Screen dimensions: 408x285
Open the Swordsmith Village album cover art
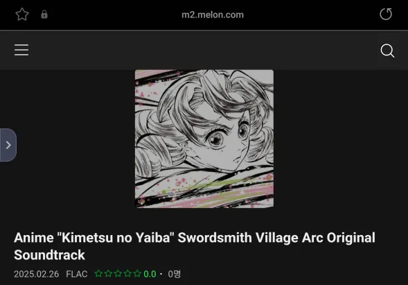204,139
